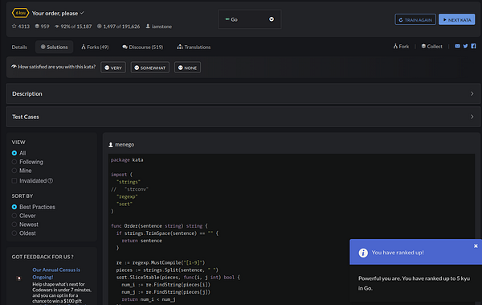This screenshot has width=482, height=305.
Task: Click the star count 4313 icon
Action: tap(14, 27)
